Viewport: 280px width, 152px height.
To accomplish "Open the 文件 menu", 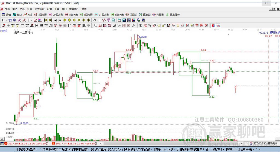I will click(7, 9).
